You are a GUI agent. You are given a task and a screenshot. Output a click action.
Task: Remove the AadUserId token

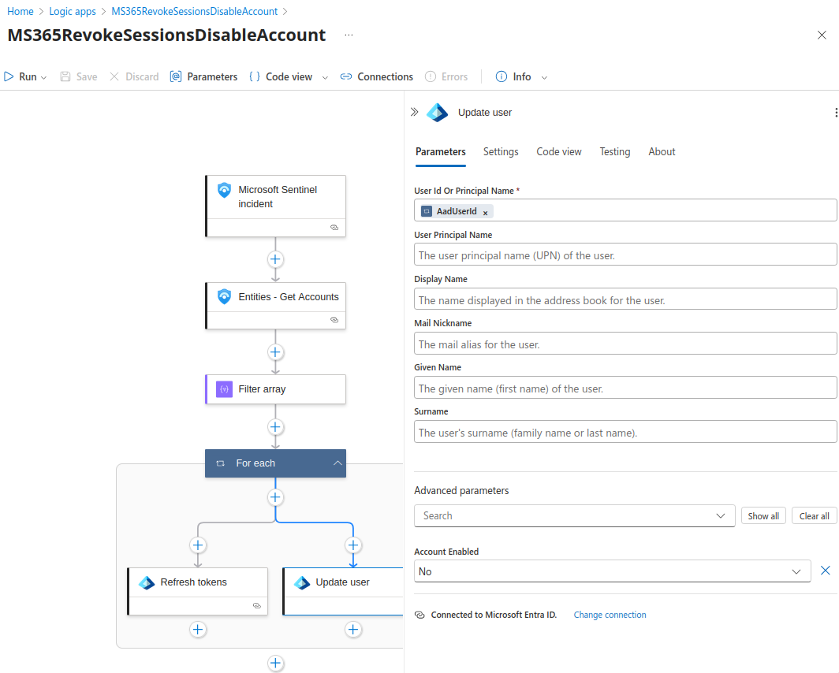485,213
